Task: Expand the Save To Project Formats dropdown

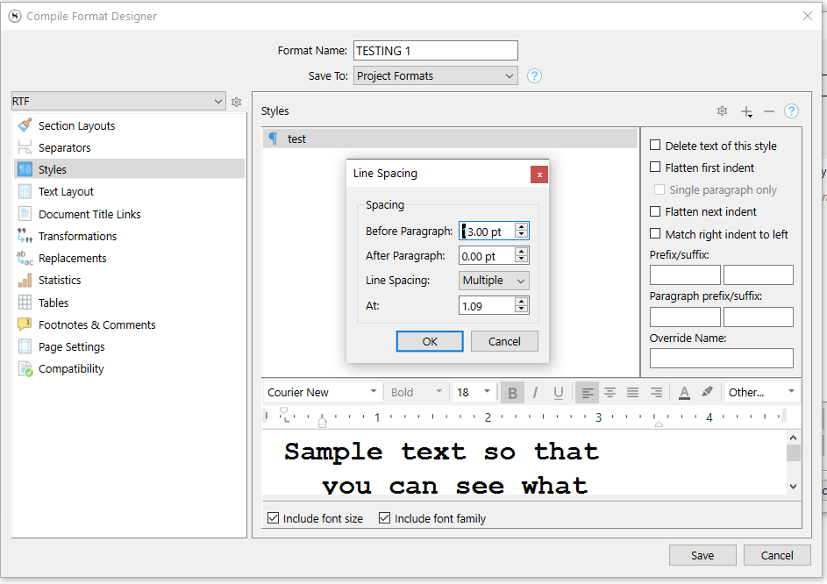Action: (x=435, y=76)
